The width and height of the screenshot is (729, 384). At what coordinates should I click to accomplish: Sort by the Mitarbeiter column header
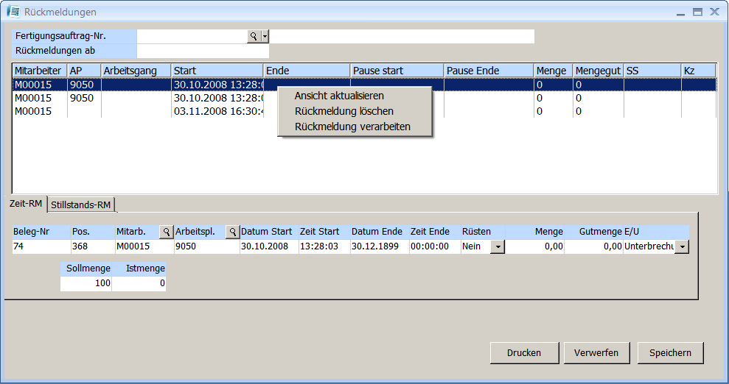39,71
